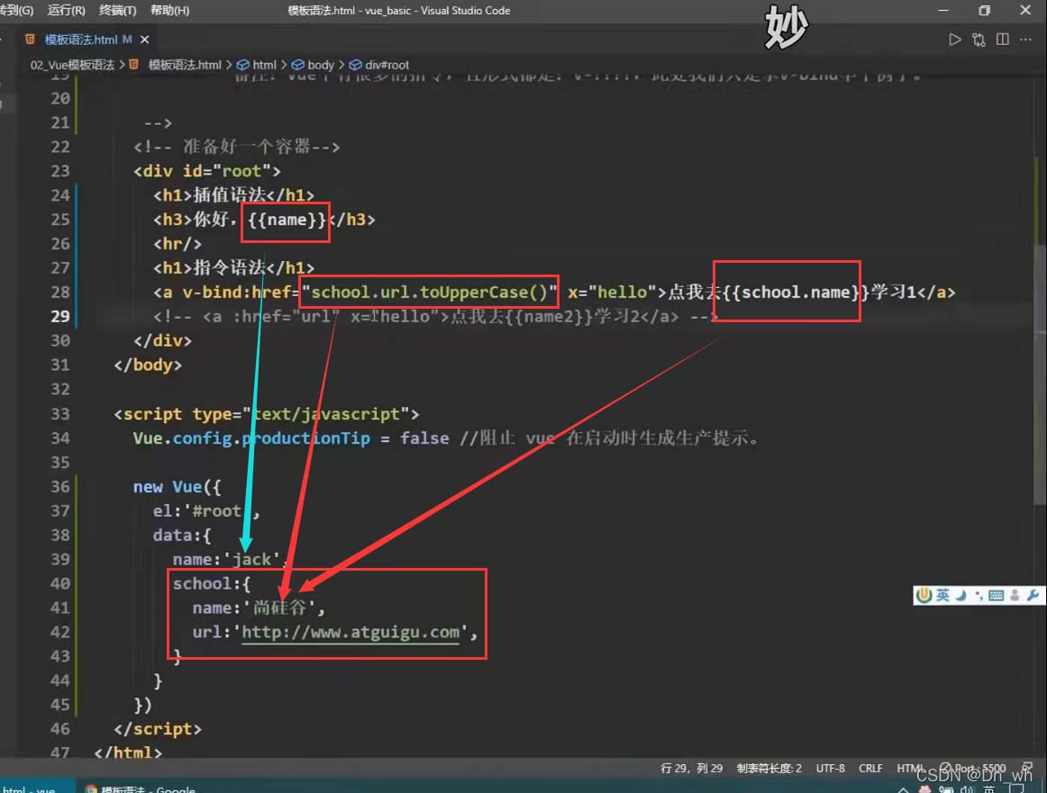Split the editor to the right

pos(1002,40)
